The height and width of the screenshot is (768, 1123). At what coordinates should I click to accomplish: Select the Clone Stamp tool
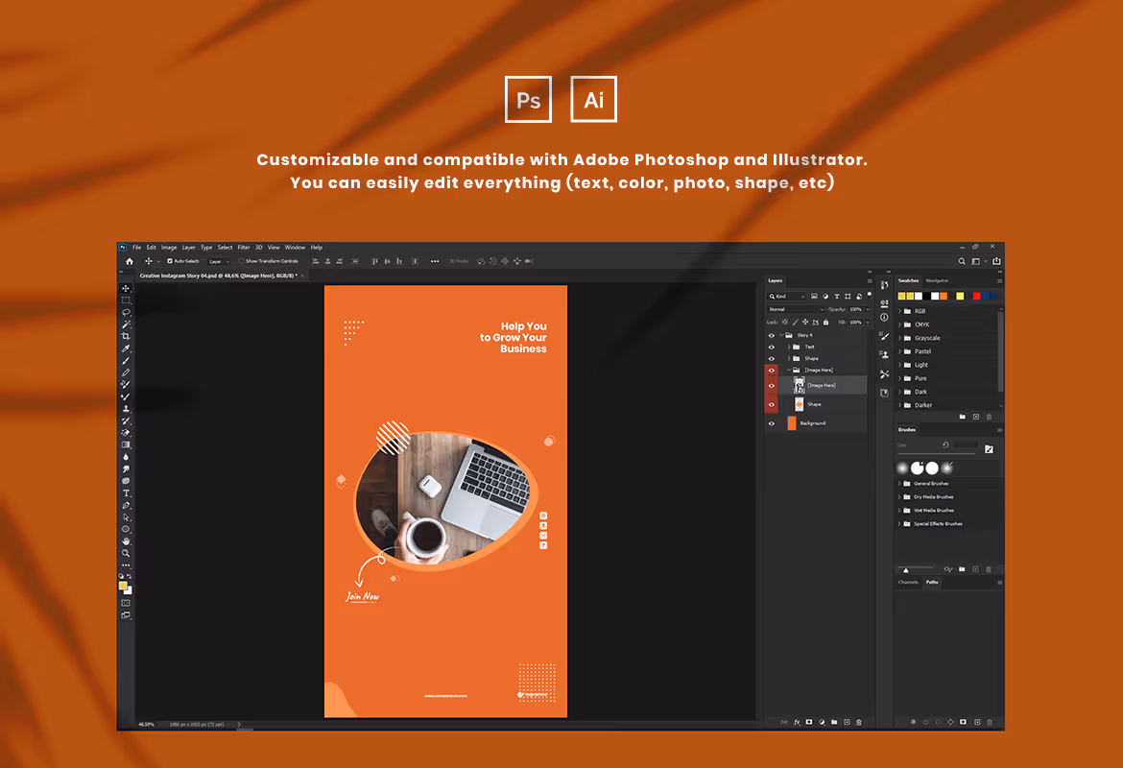tap(126, 408)
